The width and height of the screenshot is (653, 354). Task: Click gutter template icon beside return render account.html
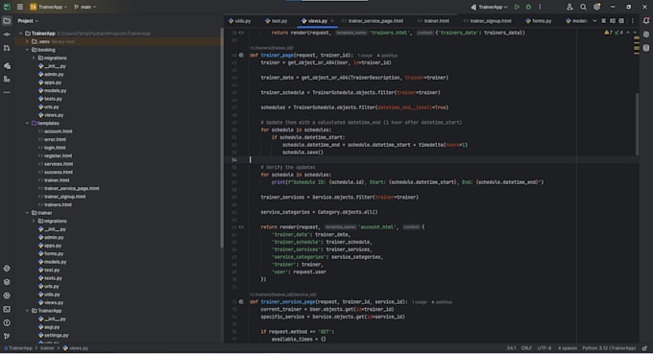(x=241, y=227)
